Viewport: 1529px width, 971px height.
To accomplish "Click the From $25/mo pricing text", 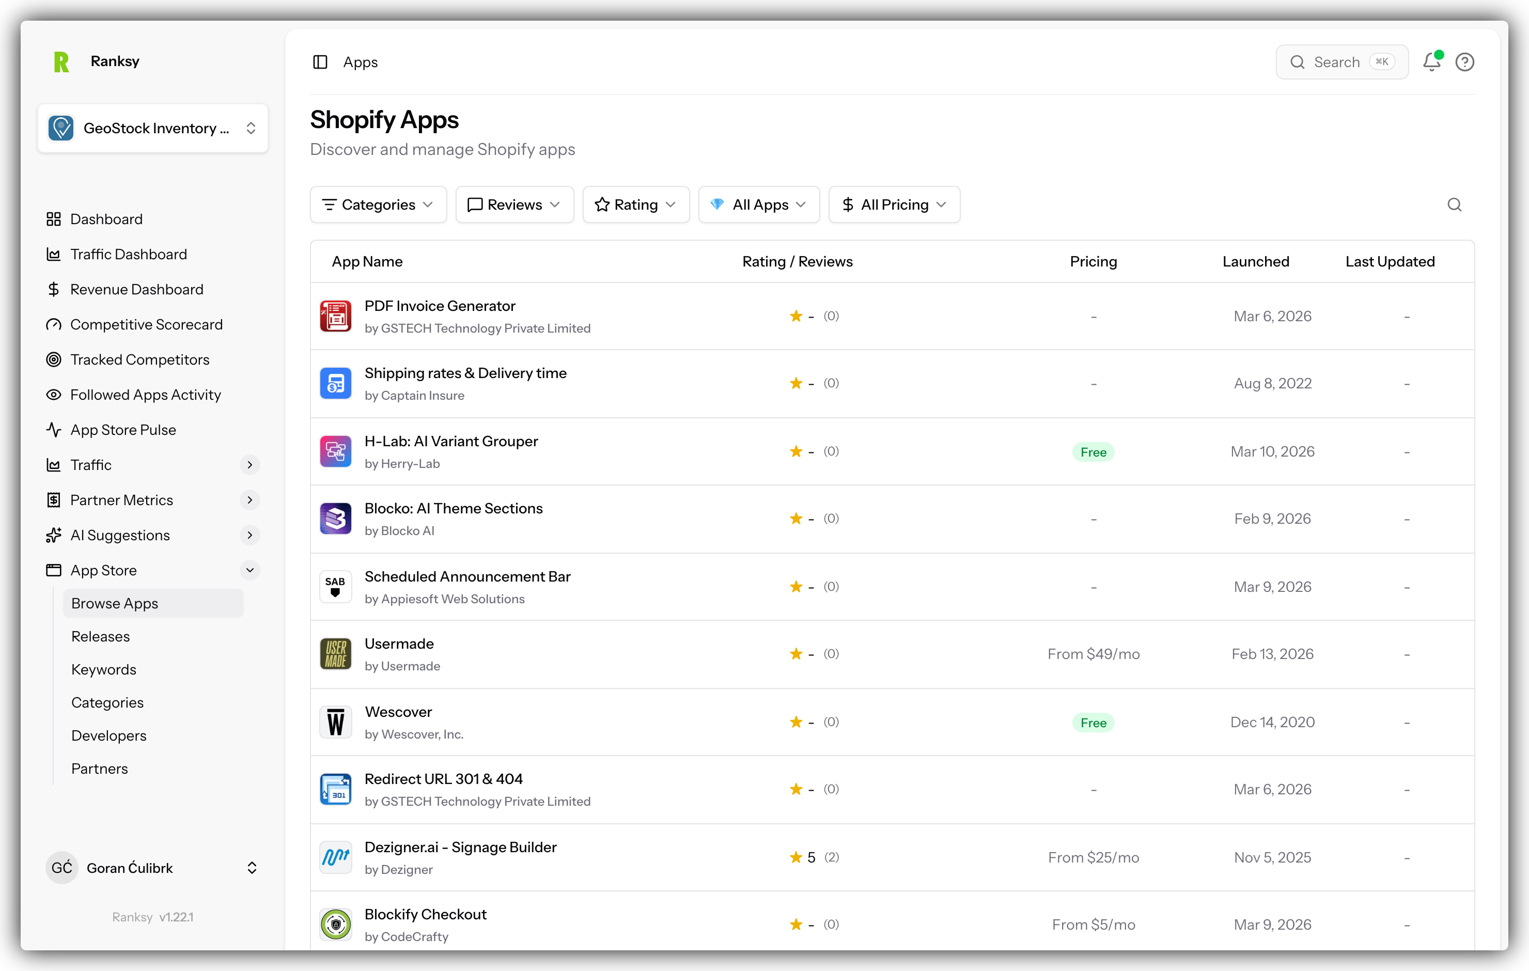I will click(x=1094, y=857).
